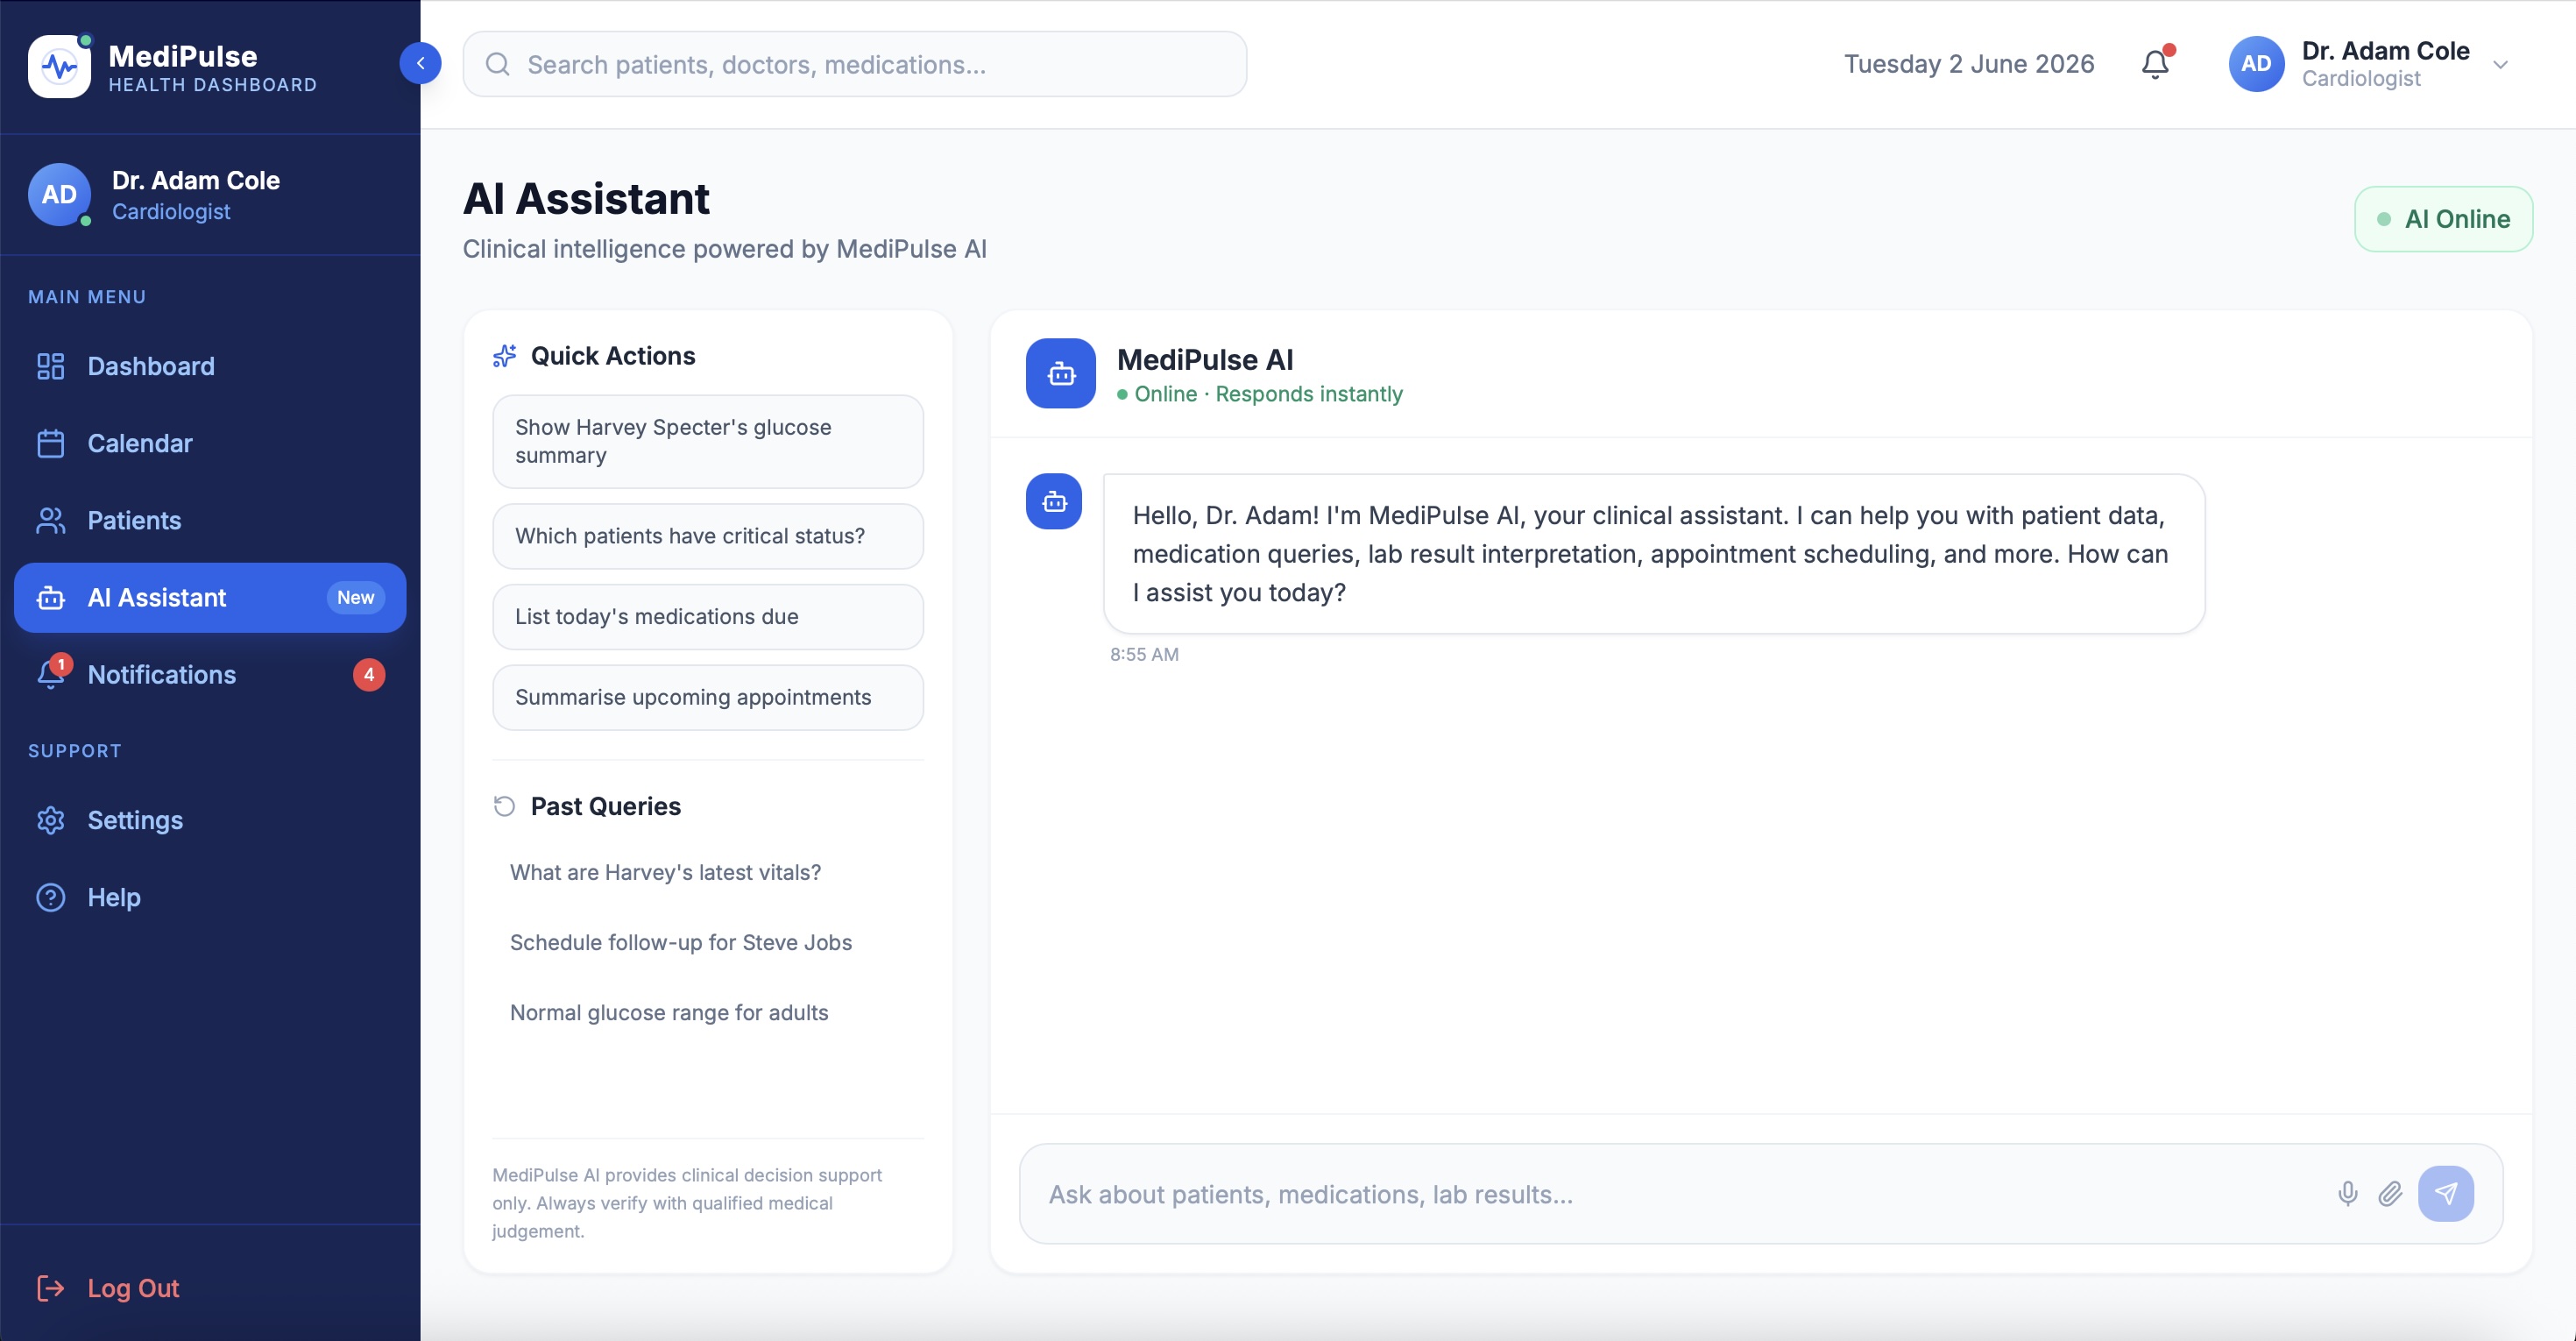Select List today's medications due
The image size is (2576, 1341).
(x=708, y=617)
